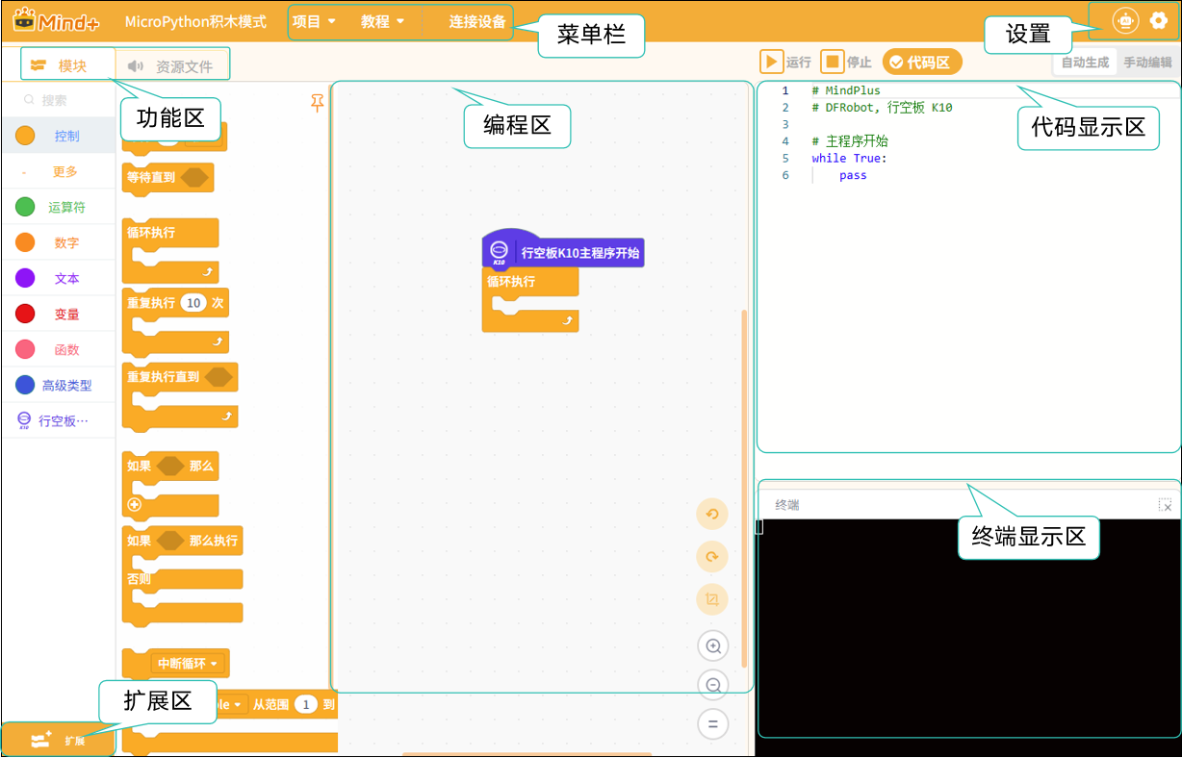Click the crop screenshot icon in workspace
1182x758 pixels.
click(712, 599)
